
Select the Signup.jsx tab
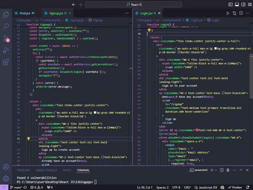pyautogui.click(x=56, y=13)
